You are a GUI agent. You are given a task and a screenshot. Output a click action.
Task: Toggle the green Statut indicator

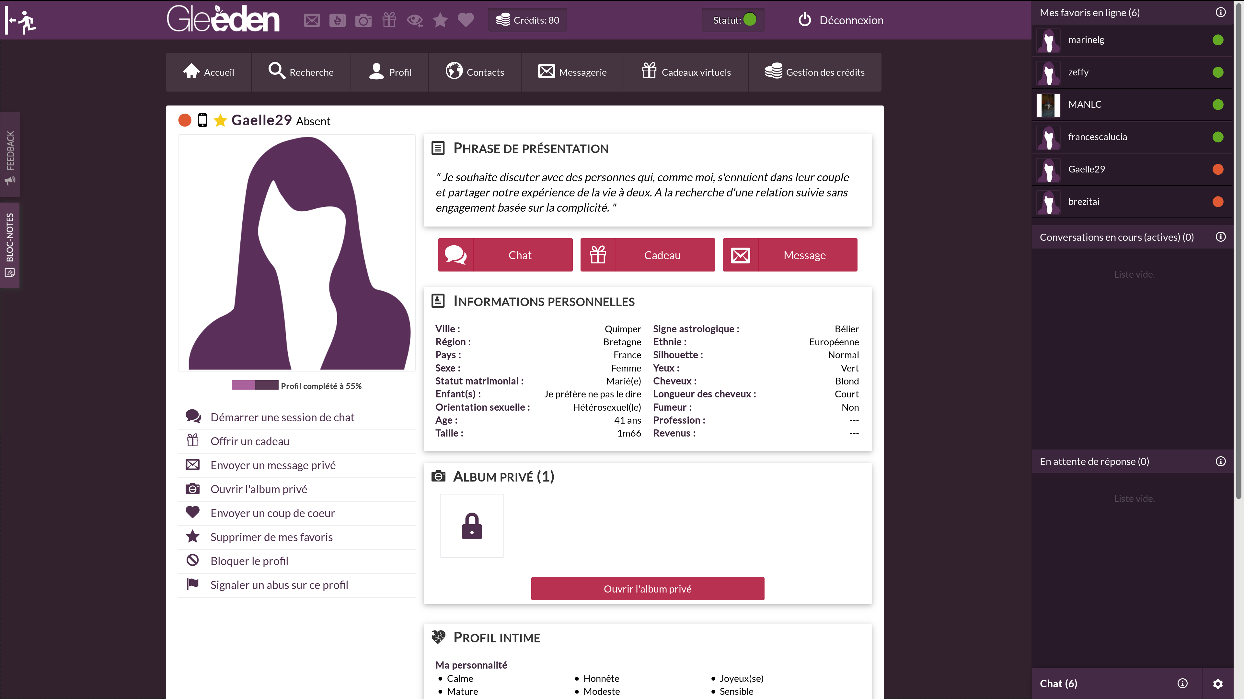(x=750, y=20)
